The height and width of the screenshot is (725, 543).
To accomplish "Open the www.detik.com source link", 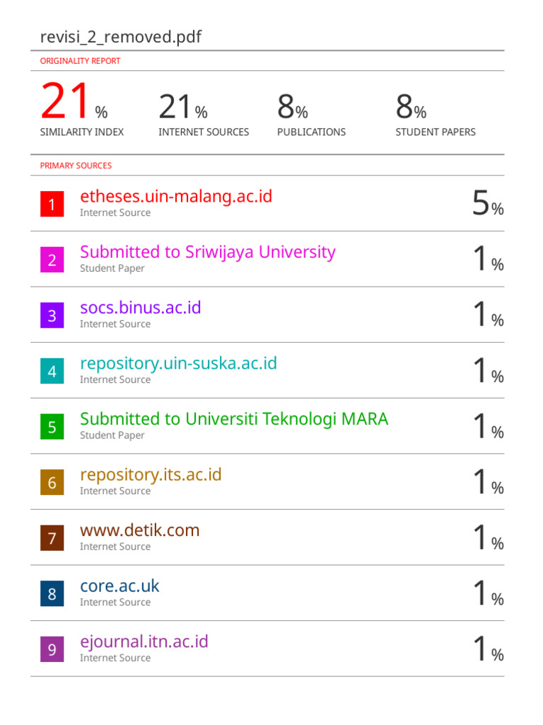I will click(x=140, y=530).
